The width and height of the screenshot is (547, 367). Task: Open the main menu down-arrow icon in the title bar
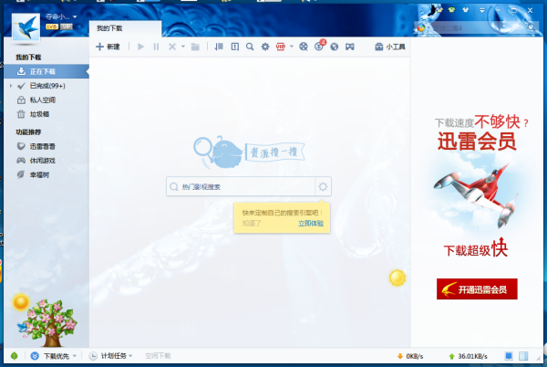[481, 10]
